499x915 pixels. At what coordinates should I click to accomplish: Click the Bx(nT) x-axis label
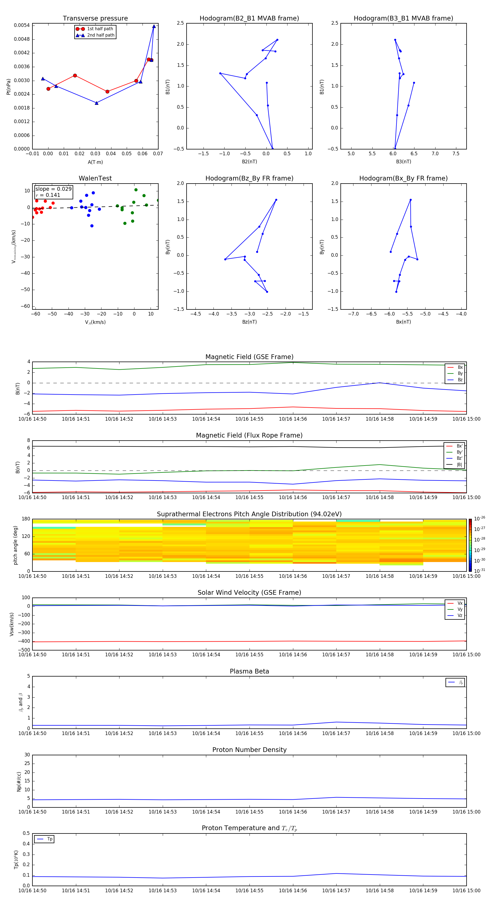(x=403, y=322)
